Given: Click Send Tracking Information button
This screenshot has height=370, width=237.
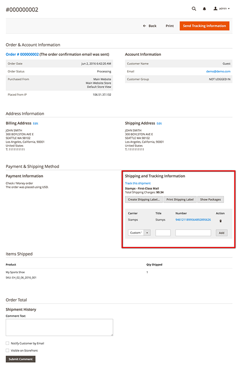Looking at the screenshot, I should [x=204, y=26].
